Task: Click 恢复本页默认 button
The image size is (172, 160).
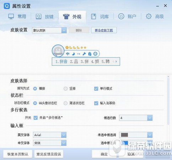Action: click(x=18, y=154)
